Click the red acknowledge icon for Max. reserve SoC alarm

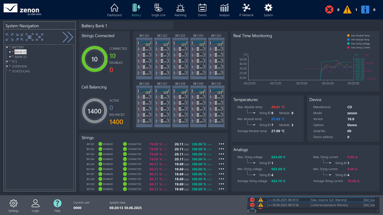pos(252,200)
